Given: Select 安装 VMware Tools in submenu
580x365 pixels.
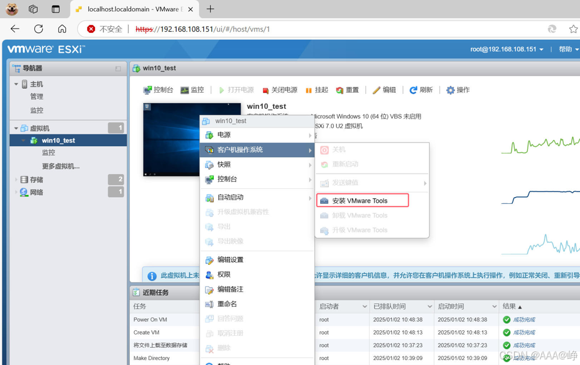Looking at the screenshot, I should 362,200.
